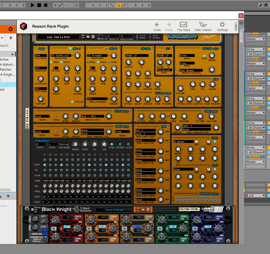Click the 632 Hz band filter-shape button
Screen dimensions: 270x254
[x=138, y=227]
